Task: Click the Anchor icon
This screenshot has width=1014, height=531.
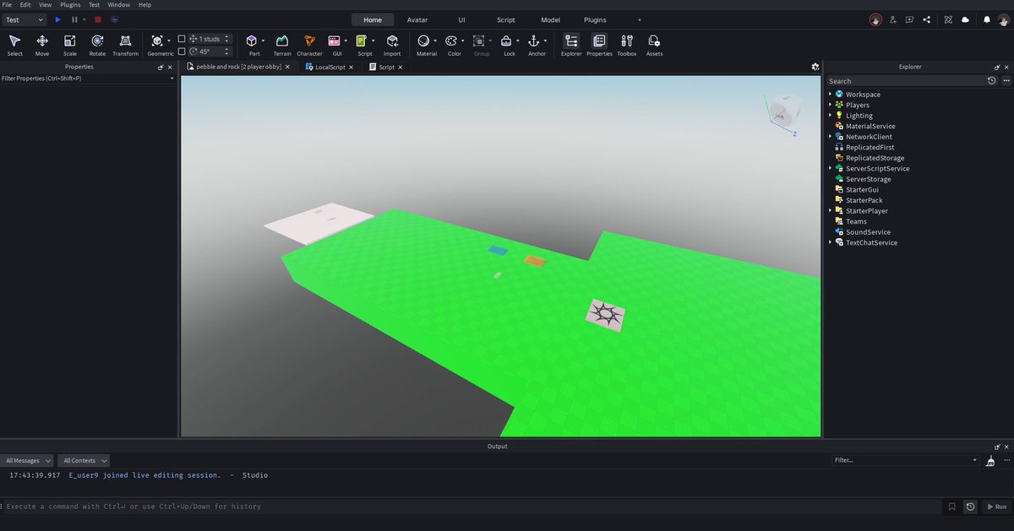Action: [534, 41]
